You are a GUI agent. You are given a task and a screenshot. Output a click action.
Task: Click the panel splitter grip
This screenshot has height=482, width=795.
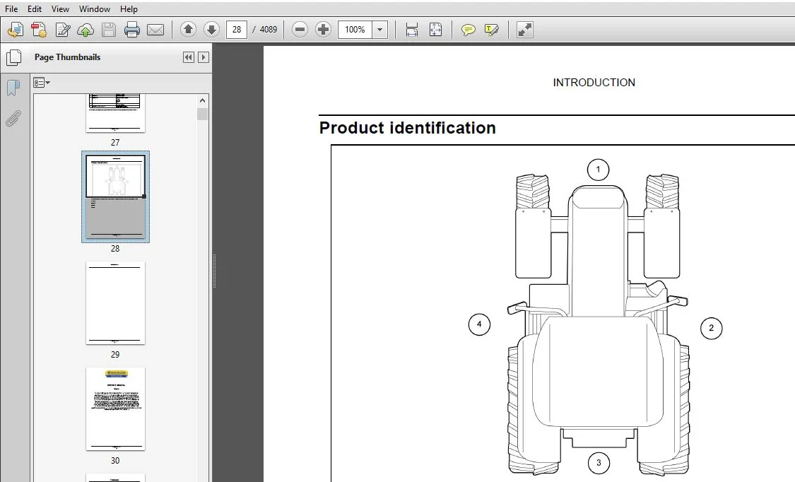pyautogui.click(x=214, y=271)
